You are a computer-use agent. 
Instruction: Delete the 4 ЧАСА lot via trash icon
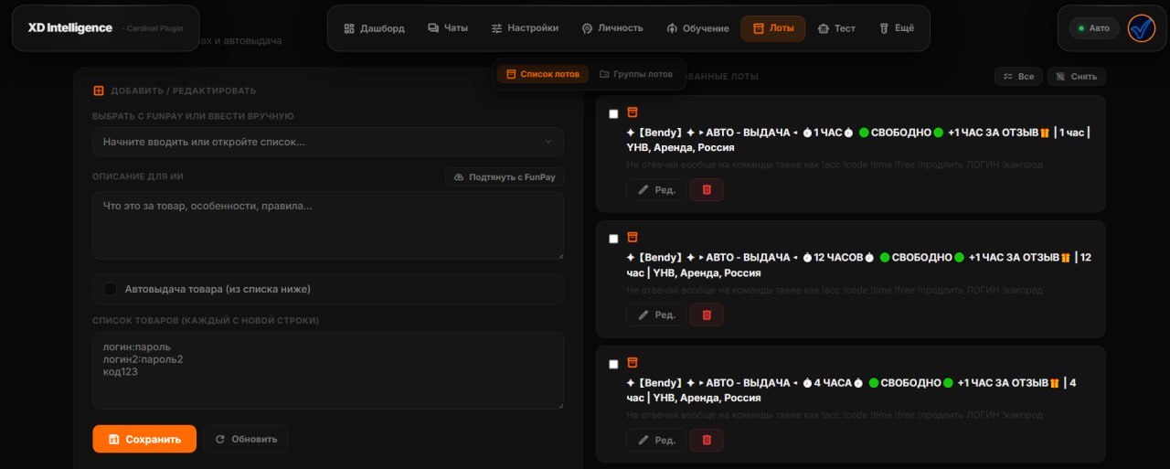pyautogui.click(x=707, y=440)
